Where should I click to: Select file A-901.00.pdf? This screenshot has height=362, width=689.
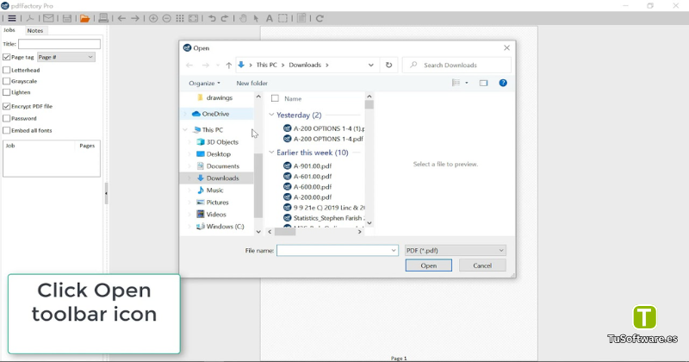[313, 165]
